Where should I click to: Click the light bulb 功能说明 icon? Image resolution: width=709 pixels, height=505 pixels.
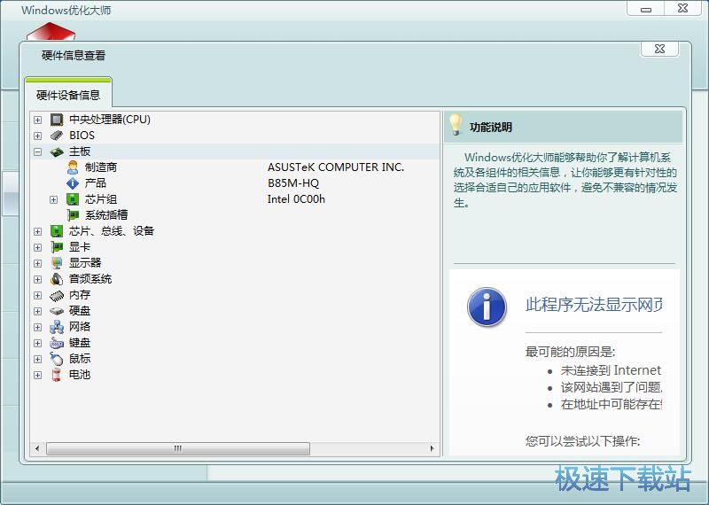point(456,125)
